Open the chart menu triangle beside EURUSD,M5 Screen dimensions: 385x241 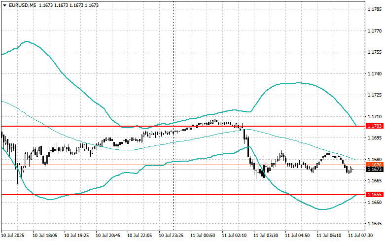pyautogui.click(x=4, y=5)
